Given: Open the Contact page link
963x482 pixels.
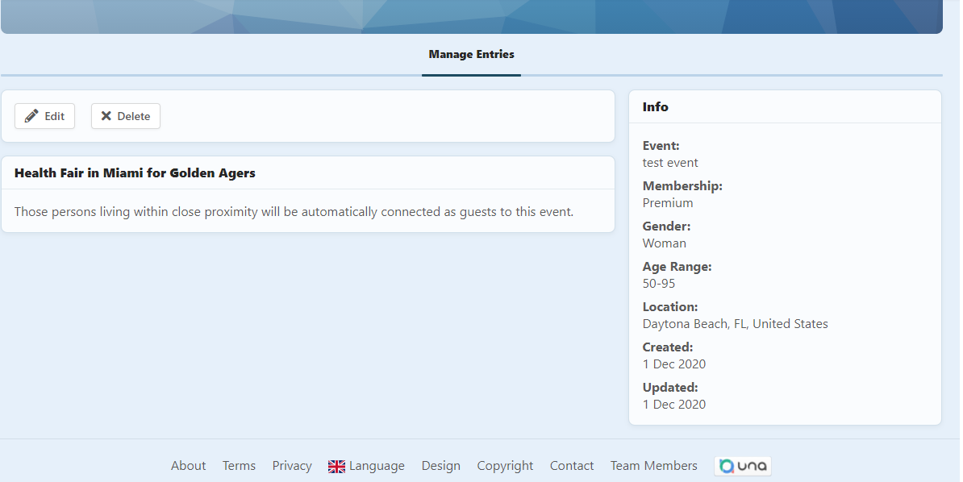Looking at the screenshot, I should [571, 466].
